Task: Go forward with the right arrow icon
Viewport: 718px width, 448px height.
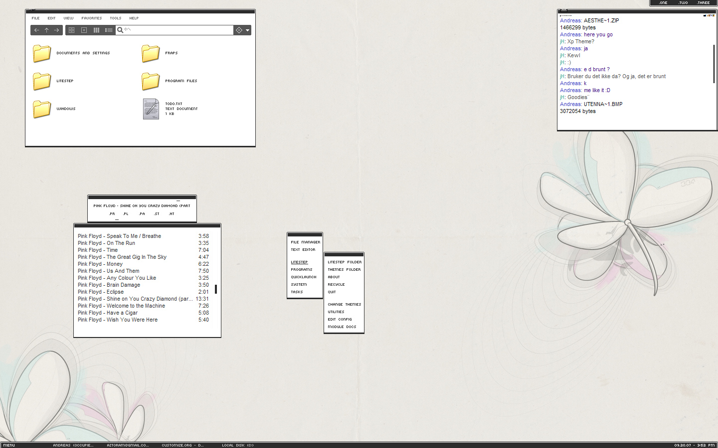Action: click(x=56, y=30)
